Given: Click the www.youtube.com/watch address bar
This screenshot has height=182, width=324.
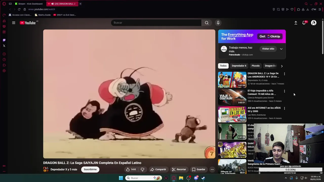Looking at the screenshot, I should pos(42,9).
